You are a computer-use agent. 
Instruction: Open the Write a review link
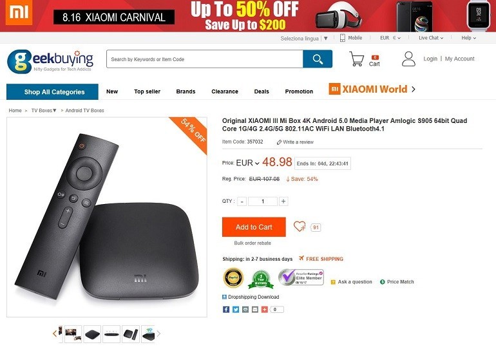click(x=295, y=142)
